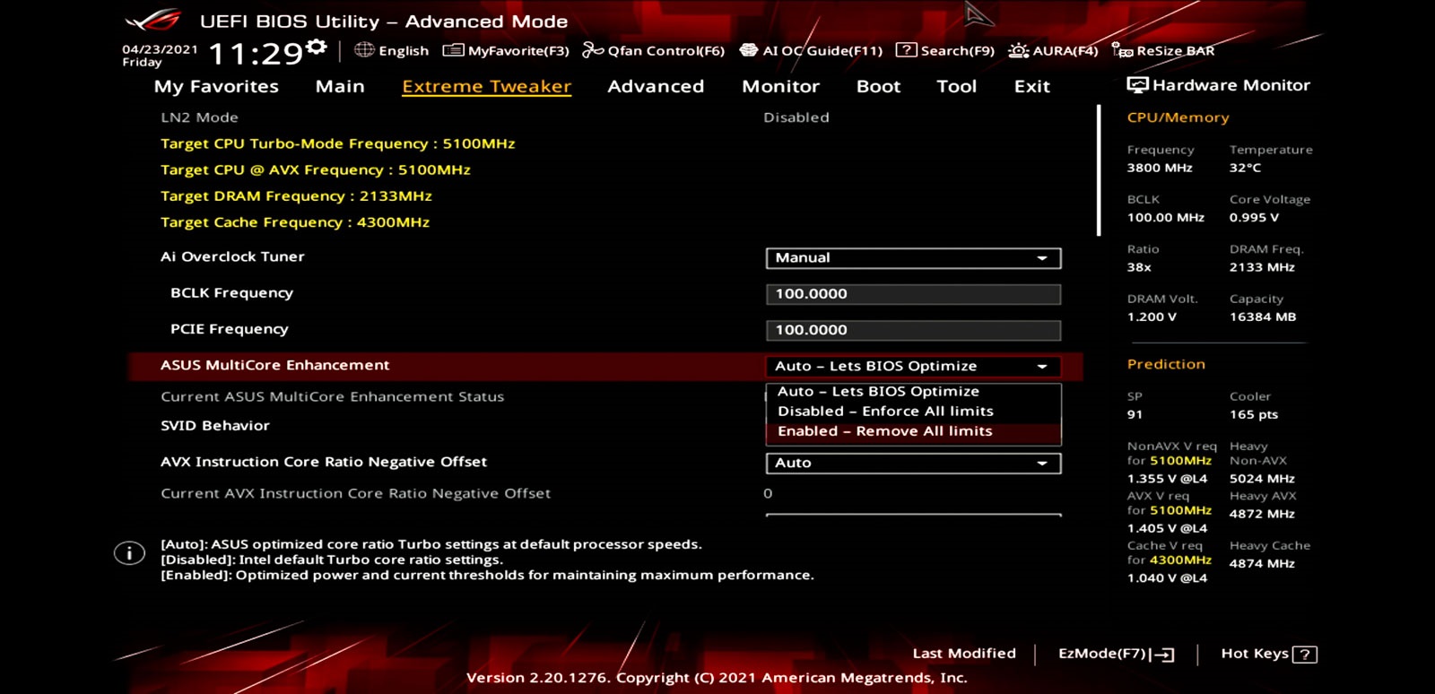Open the Exit tab
1435x694 pixels.
[1031, 87]
